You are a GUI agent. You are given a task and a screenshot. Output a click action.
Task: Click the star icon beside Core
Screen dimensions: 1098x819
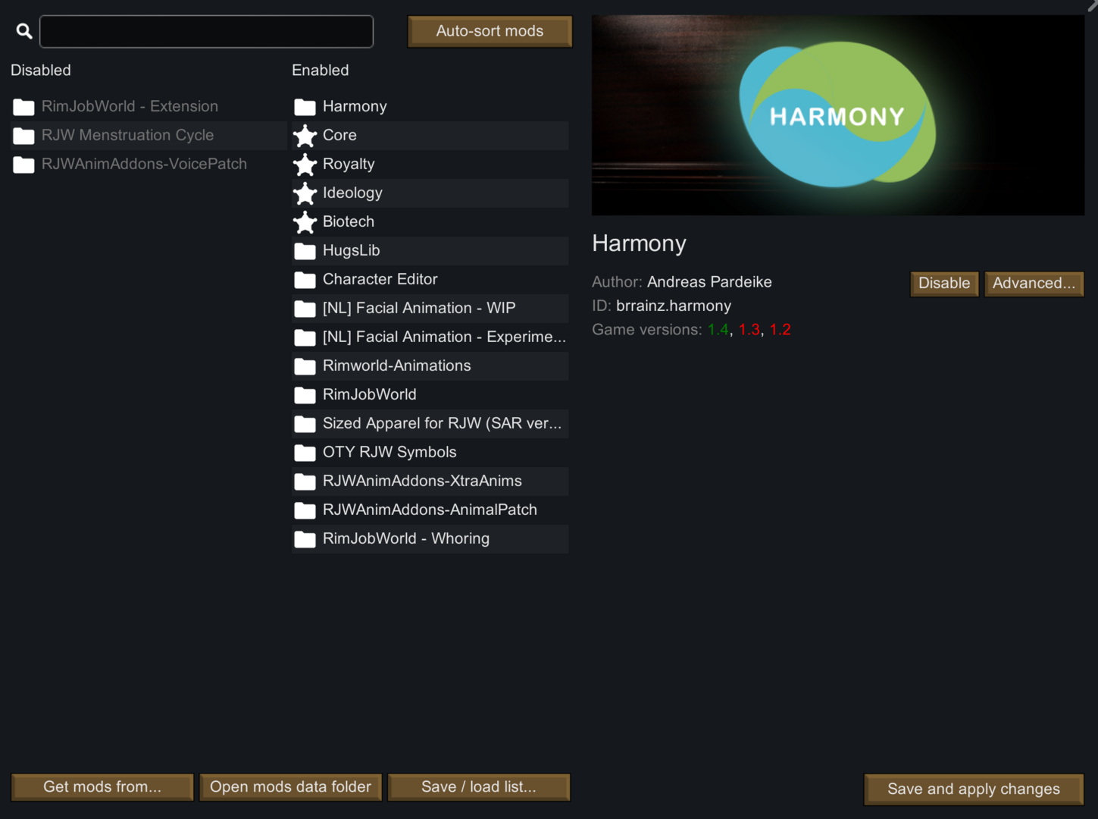(x=305, y=136)
